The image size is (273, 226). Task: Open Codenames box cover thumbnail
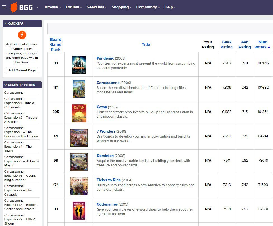79,211
